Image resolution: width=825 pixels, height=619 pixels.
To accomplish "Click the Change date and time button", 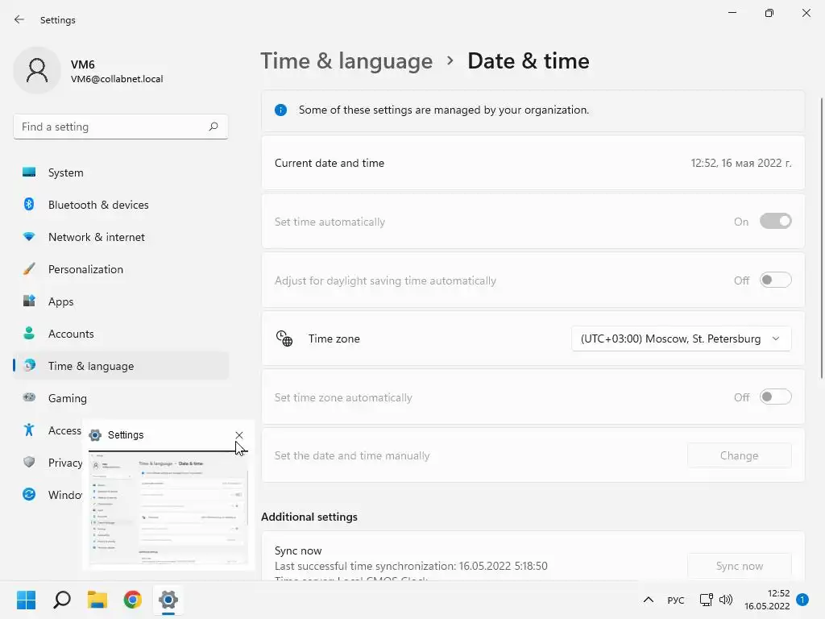I will (x=740, y=455).
